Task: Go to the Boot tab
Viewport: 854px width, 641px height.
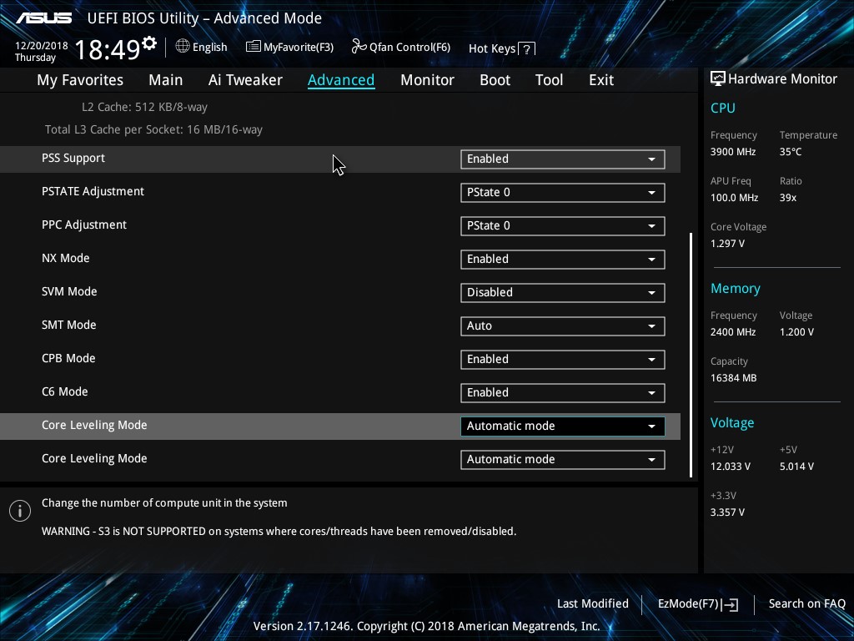Action: 495,80
